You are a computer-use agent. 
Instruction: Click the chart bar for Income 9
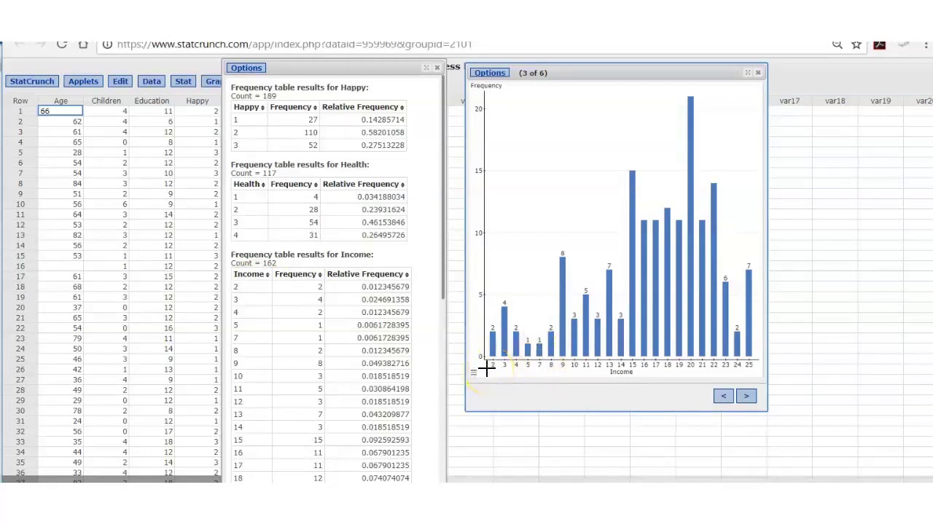(x=562, y=307)
